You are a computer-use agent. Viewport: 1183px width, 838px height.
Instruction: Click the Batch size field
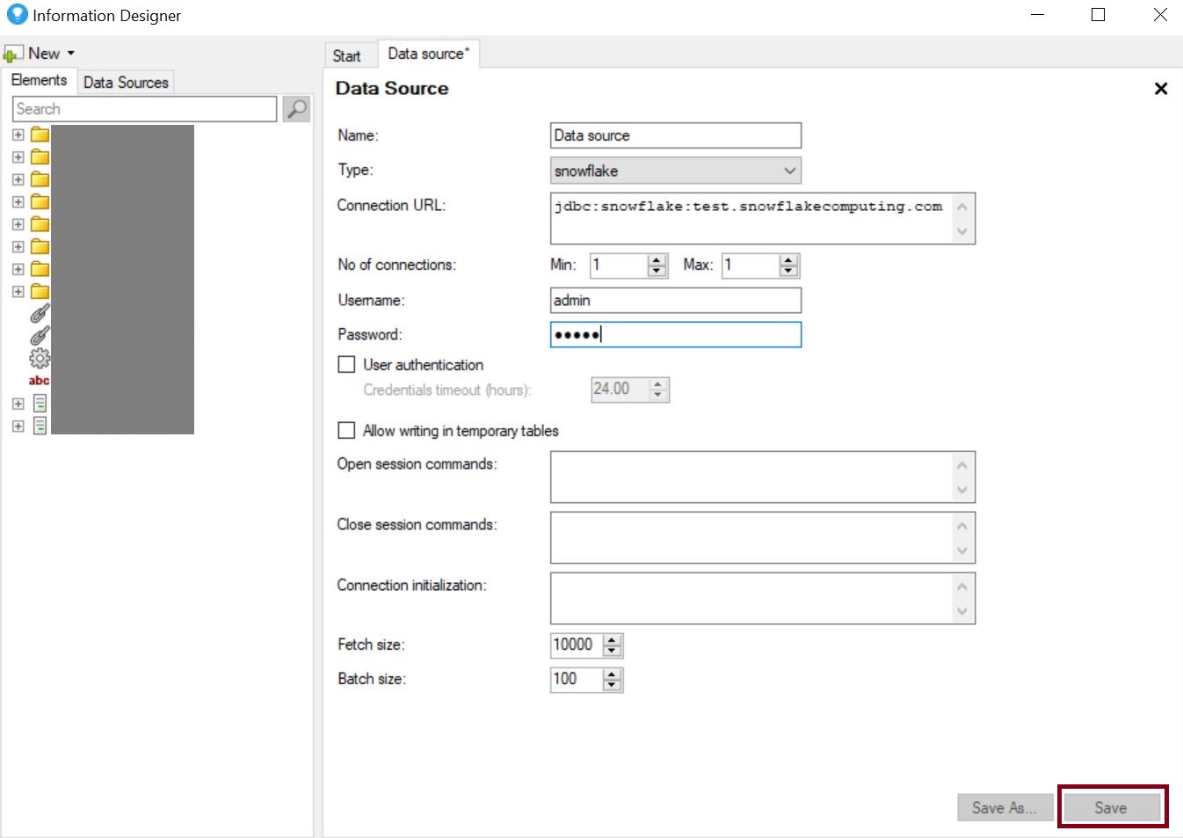coord(577,680)
